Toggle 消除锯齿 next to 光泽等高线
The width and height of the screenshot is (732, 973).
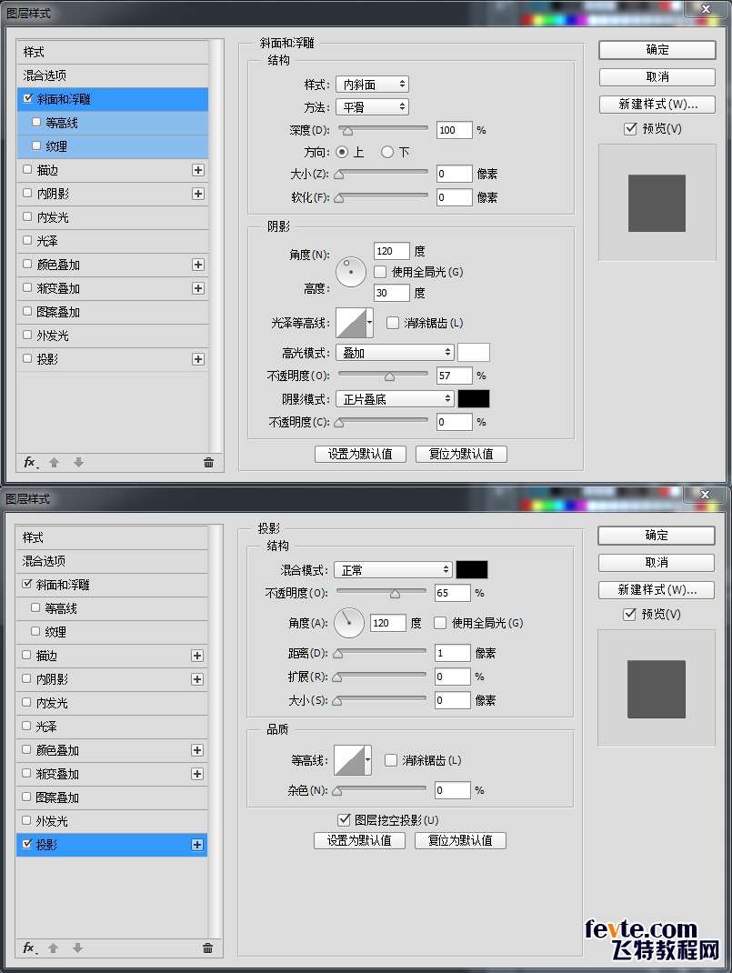point(392,323)
